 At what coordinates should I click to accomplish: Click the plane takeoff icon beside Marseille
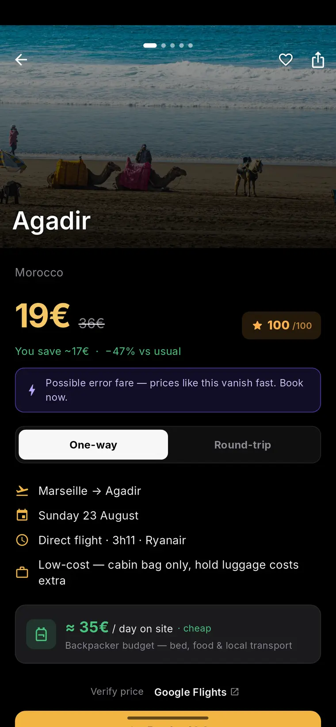coord(22,491)
